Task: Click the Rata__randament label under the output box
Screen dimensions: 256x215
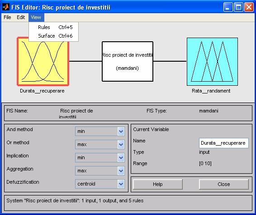Action: 211,91
